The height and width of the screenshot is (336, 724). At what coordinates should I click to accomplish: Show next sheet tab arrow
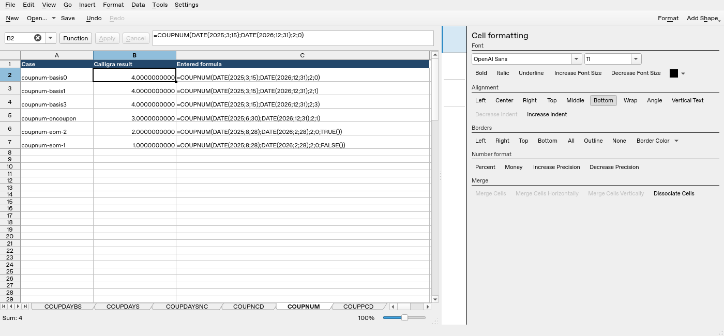tap(18, 307)
